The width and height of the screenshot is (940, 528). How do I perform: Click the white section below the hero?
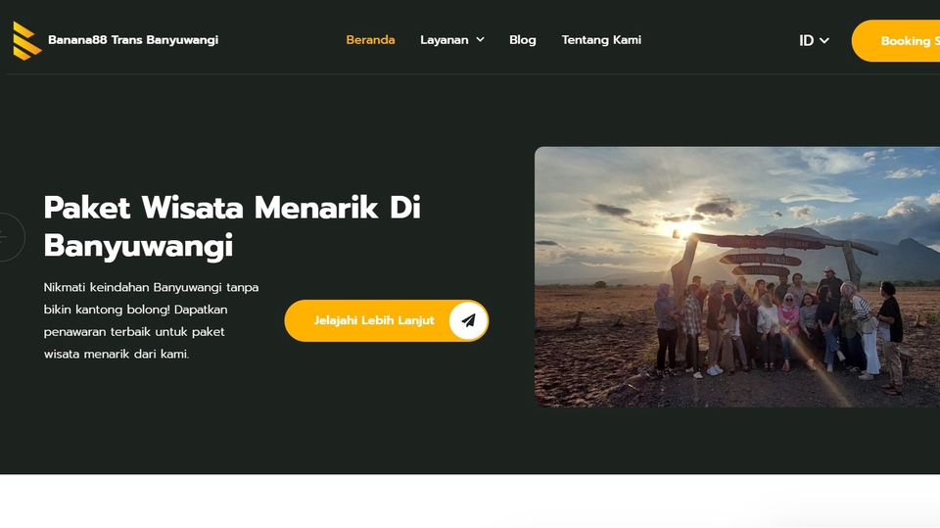click(x=470, y=501)
